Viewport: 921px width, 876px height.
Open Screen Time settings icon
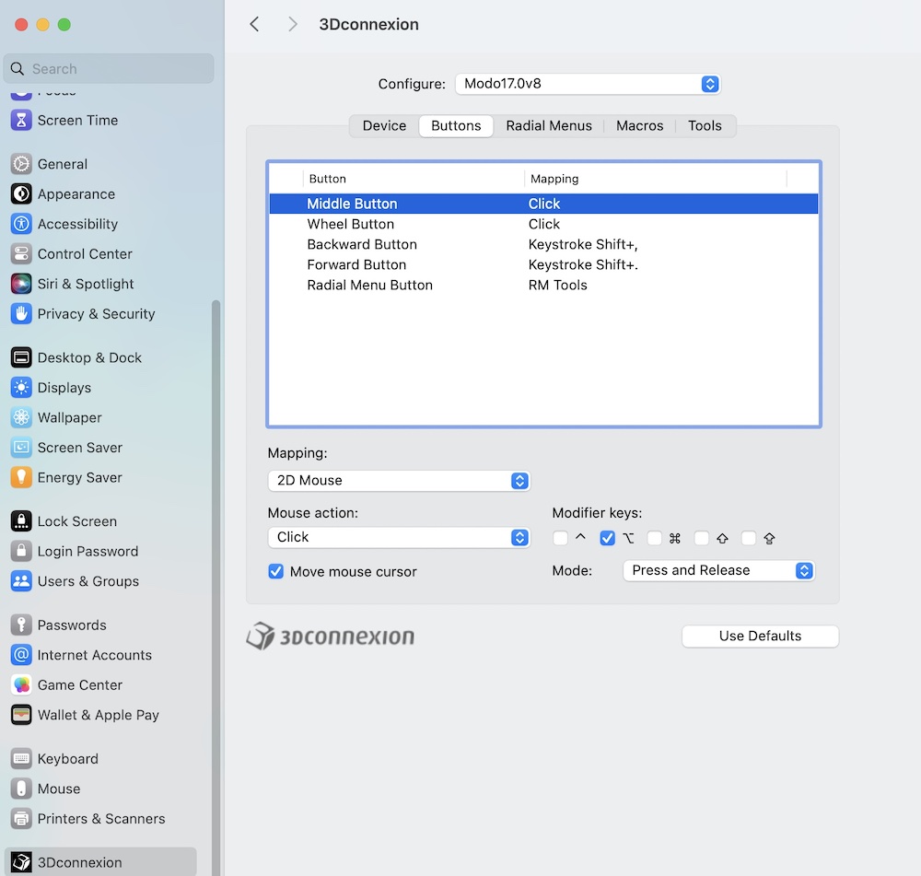pos(21,120)
